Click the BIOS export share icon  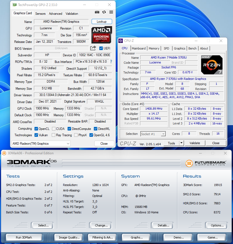click(93, 48)
